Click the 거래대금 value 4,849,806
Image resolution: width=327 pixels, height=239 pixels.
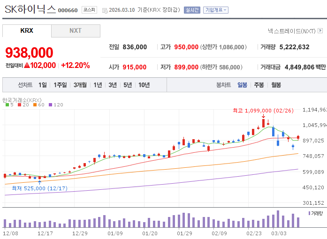pyautogui.click(x=299, y=67)
